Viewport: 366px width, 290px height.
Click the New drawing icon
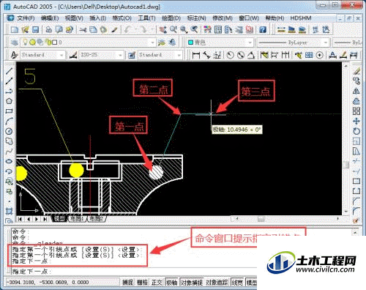(15, 30)
